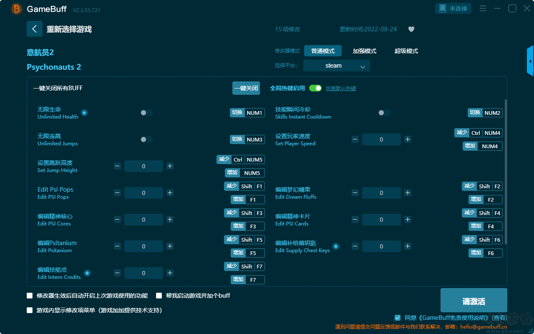Click the Edit Intern Credits value field
Screen dimensions: 534x334
144,273
